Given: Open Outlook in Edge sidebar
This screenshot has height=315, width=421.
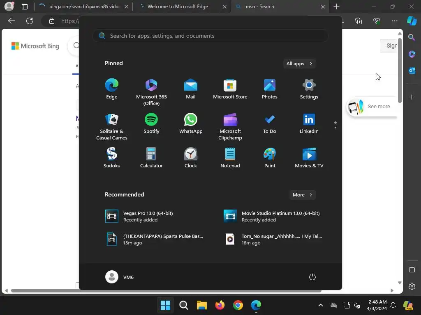Looking at the screenshot, I should click(x=412, y=71).
